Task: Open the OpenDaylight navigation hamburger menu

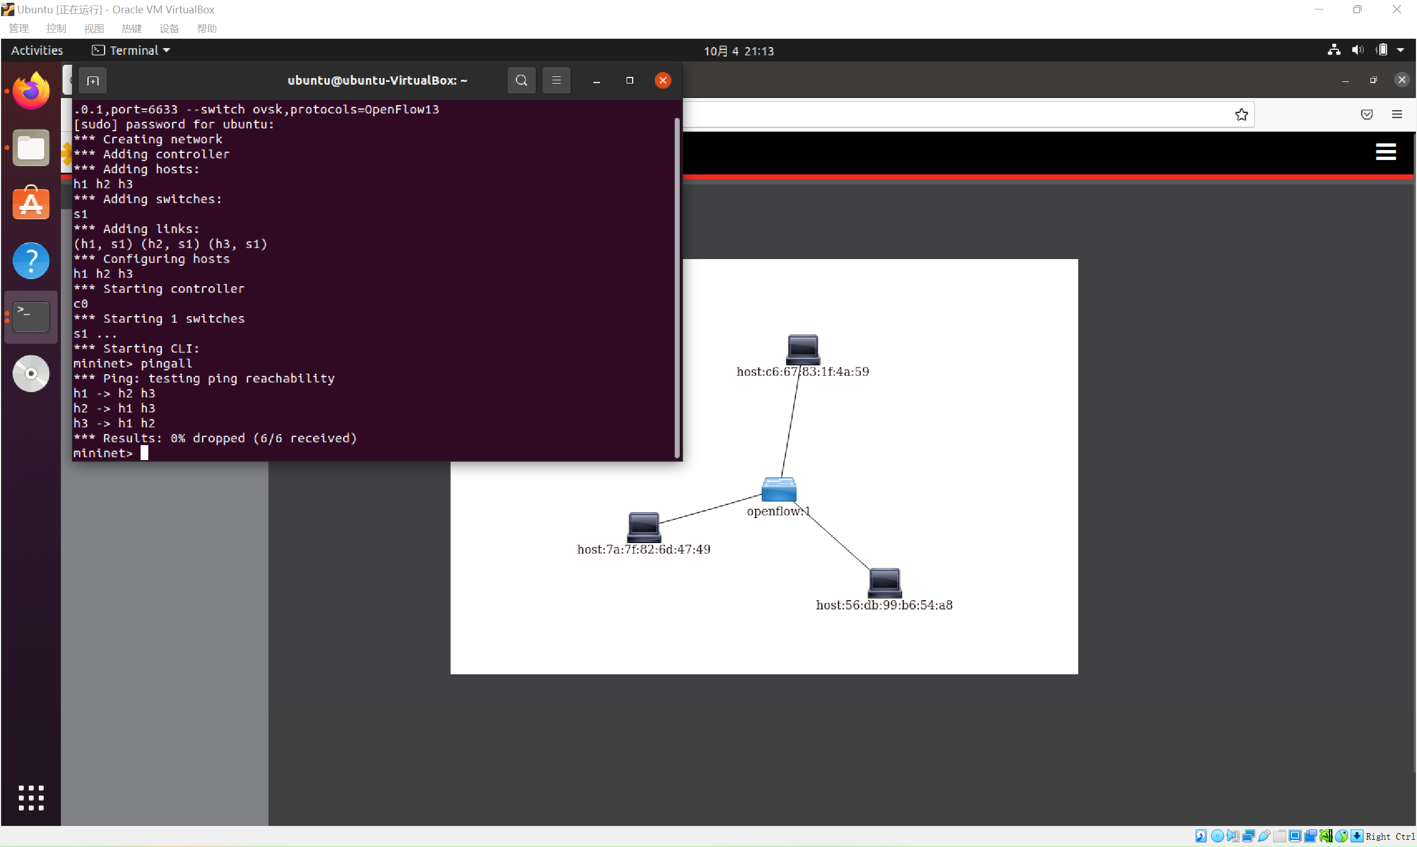Action: [x=1385, y=152]
